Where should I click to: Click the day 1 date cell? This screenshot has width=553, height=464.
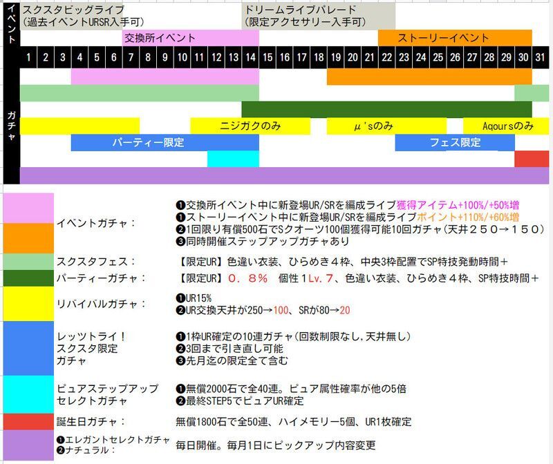click(28, 57)
